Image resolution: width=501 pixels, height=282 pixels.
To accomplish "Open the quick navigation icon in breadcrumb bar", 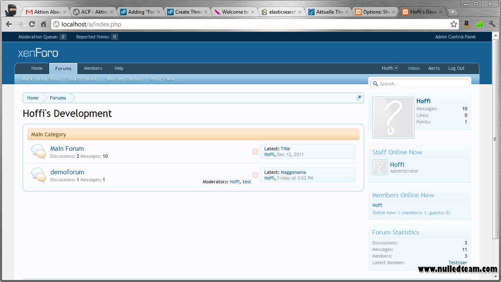I will [x=359, y=98].
